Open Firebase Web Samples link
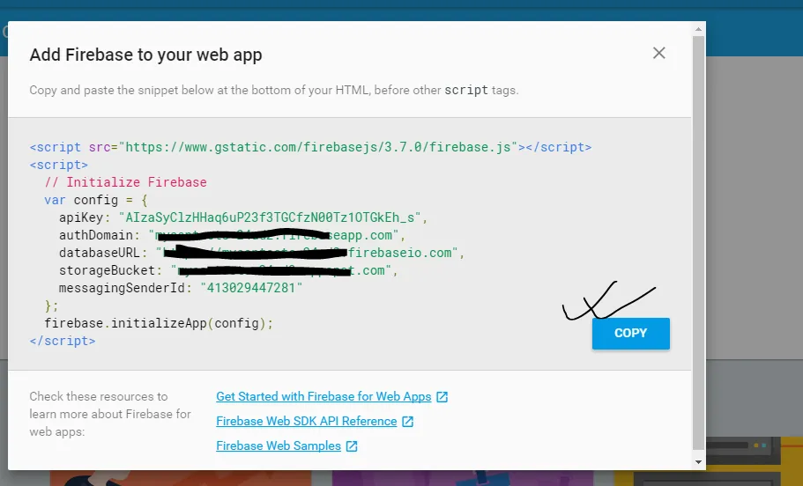This screenshot has width=803, height=486. pos(278,445)
